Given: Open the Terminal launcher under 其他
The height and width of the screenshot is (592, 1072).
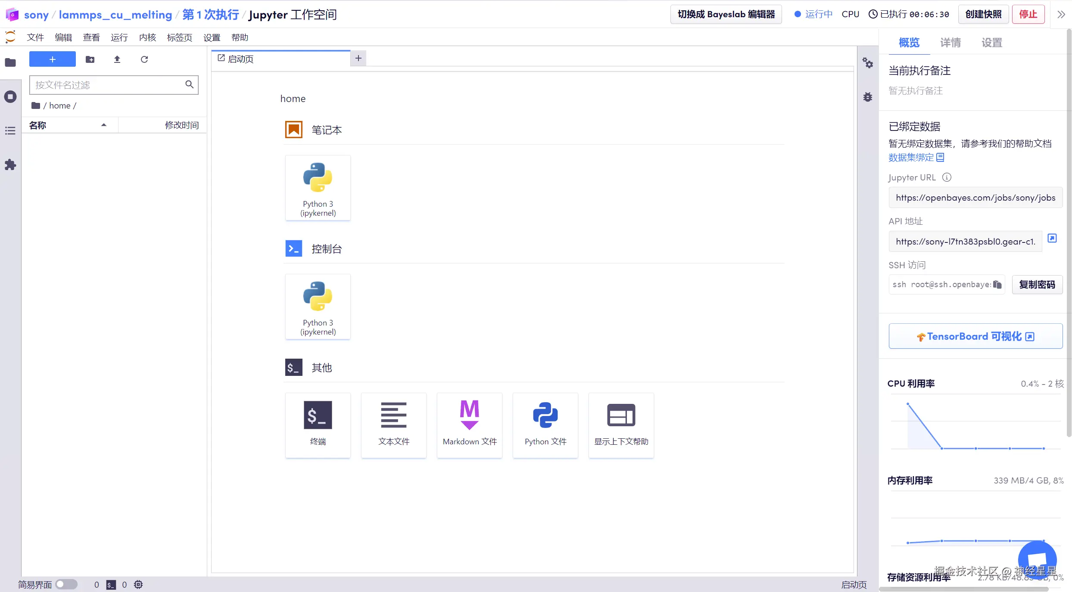Looking at the screenshot, I should pyautogui.click(x=318, y=425).
